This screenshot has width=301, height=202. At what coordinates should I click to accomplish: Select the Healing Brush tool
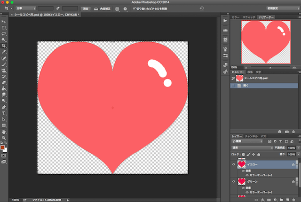point(4,58)
